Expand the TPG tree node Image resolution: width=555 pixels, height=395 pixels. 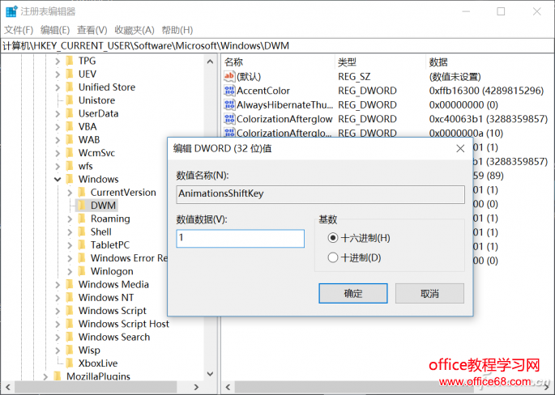(x=58, y=62)
